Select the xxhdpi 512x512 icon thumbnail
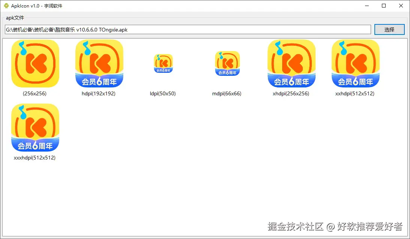 356,64
